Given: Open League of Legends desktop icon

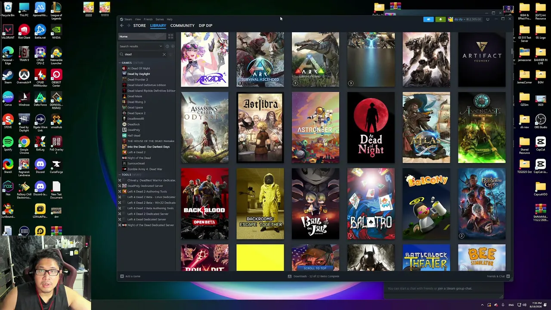Looking at the screenshot, I should click(x=56, y=11).
